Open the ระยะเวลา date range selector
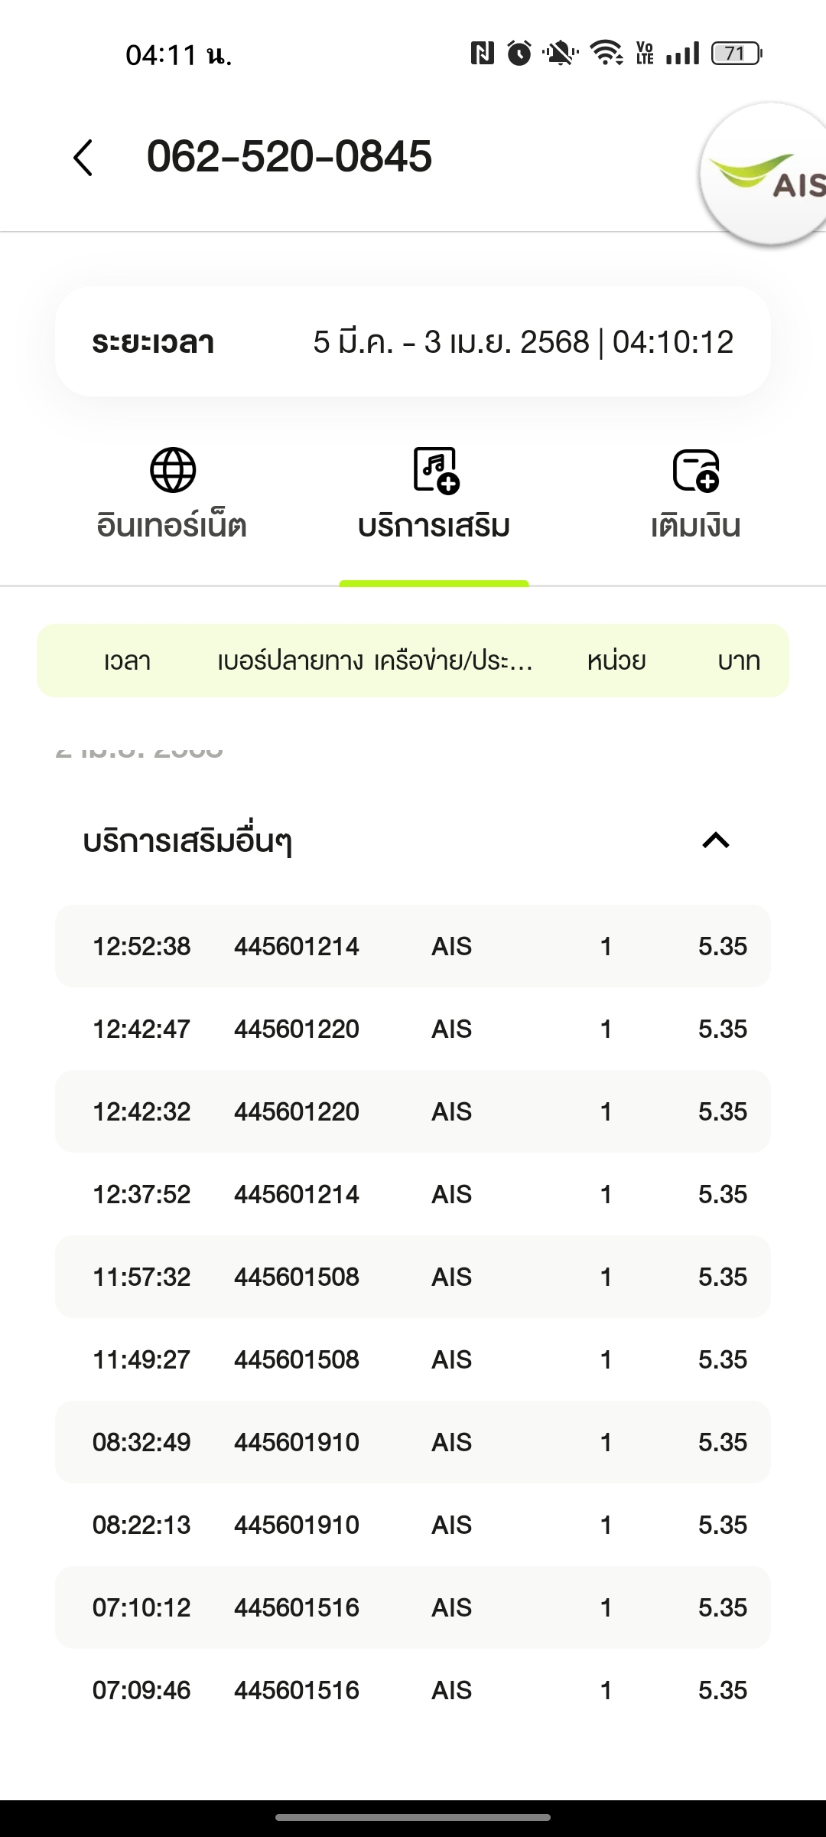826x1837 pixels. click(413, 341)
